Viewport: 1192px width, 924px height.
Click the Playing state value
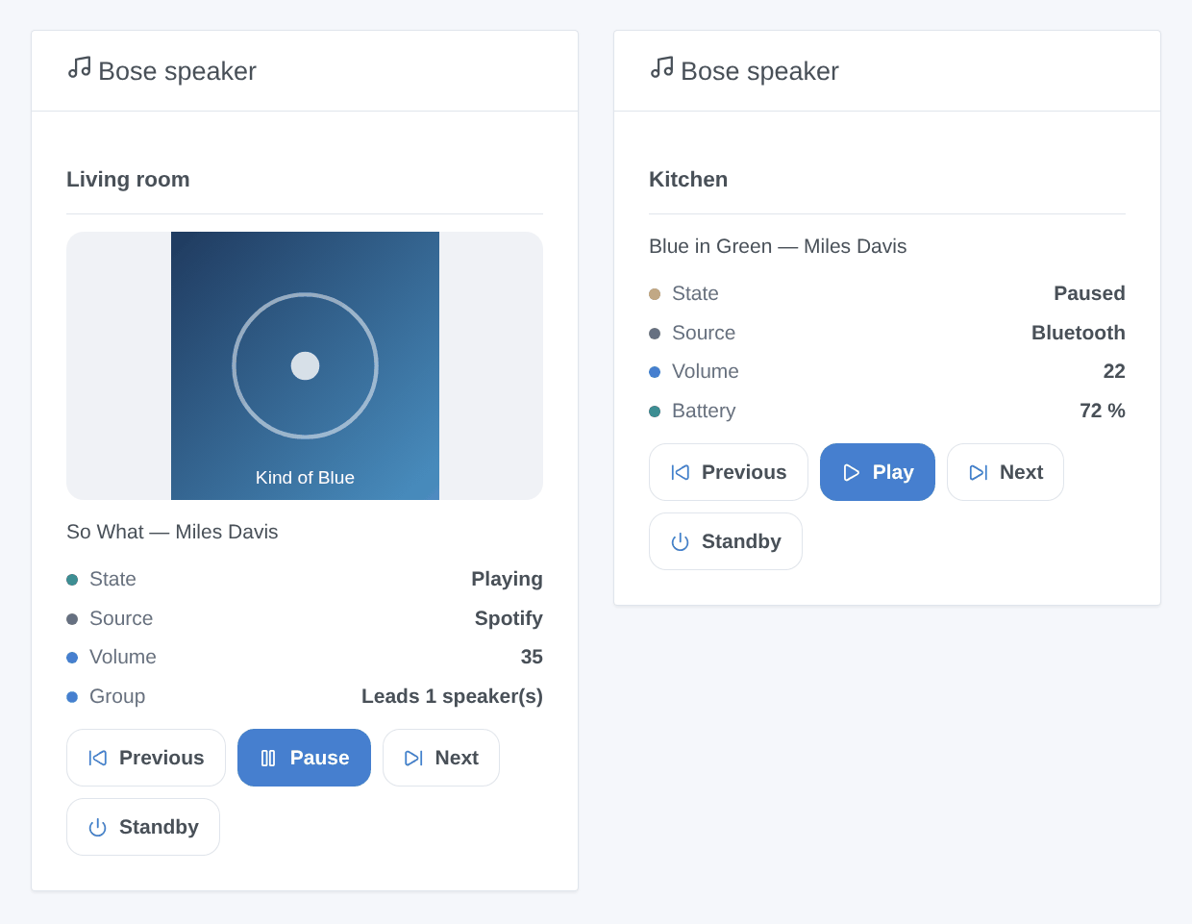[507, 579]
